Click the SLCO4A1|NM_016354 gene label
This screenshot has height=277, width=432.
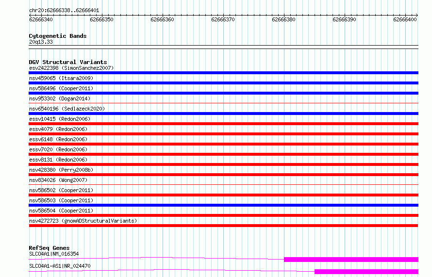click(54, 254)
